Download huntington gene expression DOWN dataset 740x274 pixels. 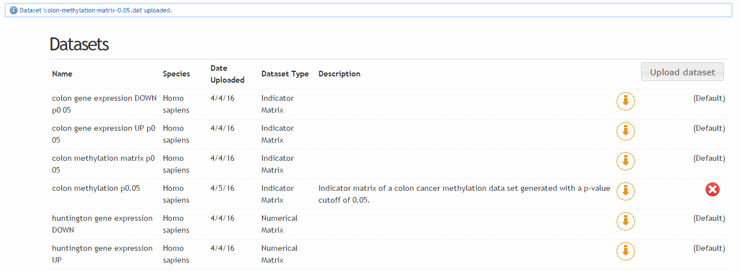pos(625,221)
